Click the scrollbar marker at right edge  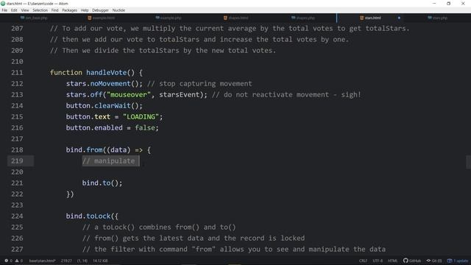click(468, 162)
